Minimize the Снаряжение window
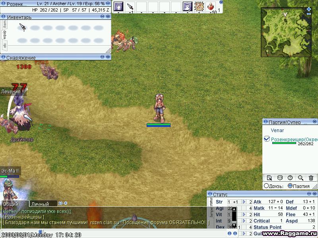The width and height of the screenshot is (318, 238). tap(103, 57)
